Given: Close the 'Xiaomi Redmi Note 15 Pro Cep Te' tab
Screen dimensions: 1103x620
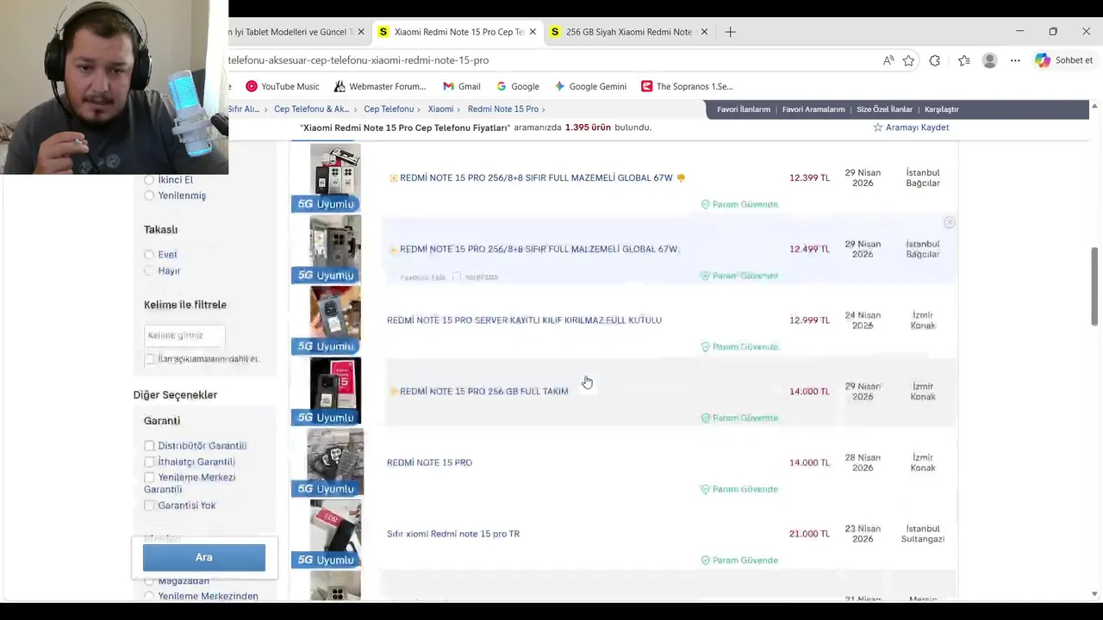Looking at the screenshot, I should (533, 32).
